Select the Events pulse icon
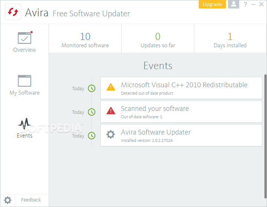Image resolution: width=267 pixels, height=207 pixels. click(x=24, y=124)
